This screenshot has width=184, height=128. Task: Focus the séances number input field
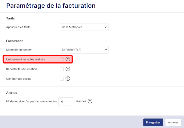(x=66, y=101)
